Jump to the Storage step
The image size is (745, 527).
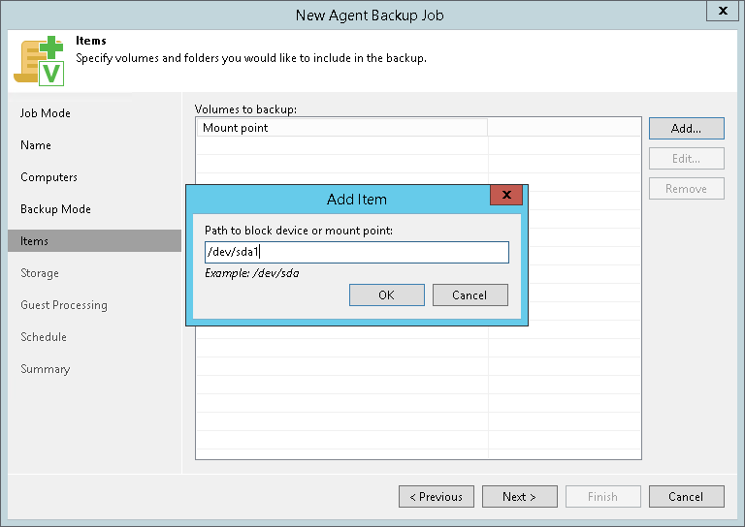(x=40, y=273)
